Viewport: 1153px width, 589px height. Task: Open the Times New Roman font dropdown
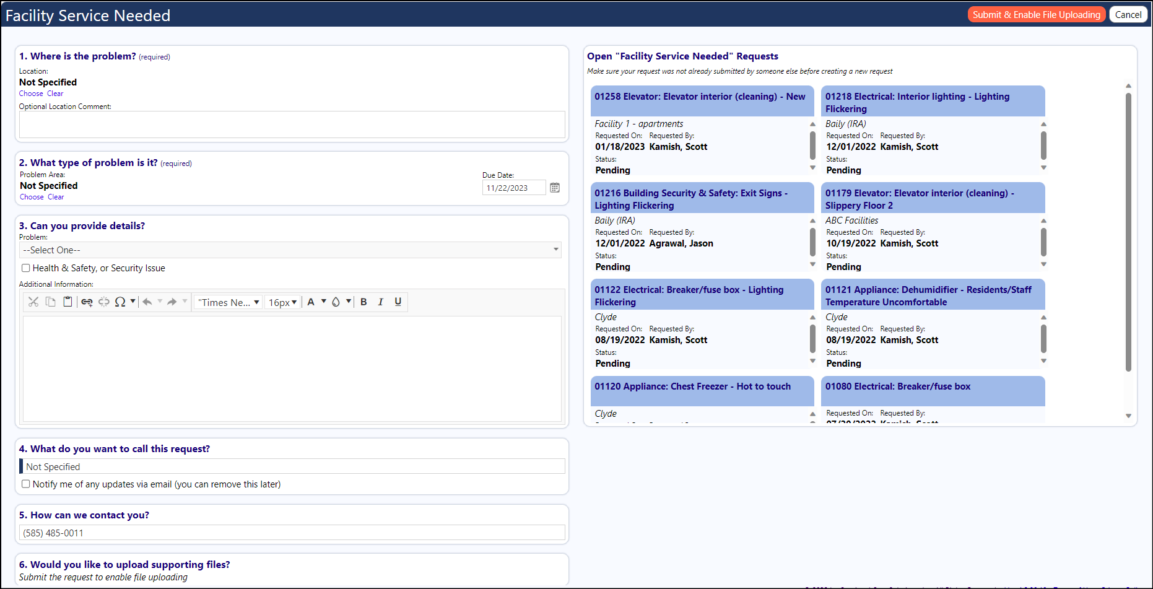228,302
